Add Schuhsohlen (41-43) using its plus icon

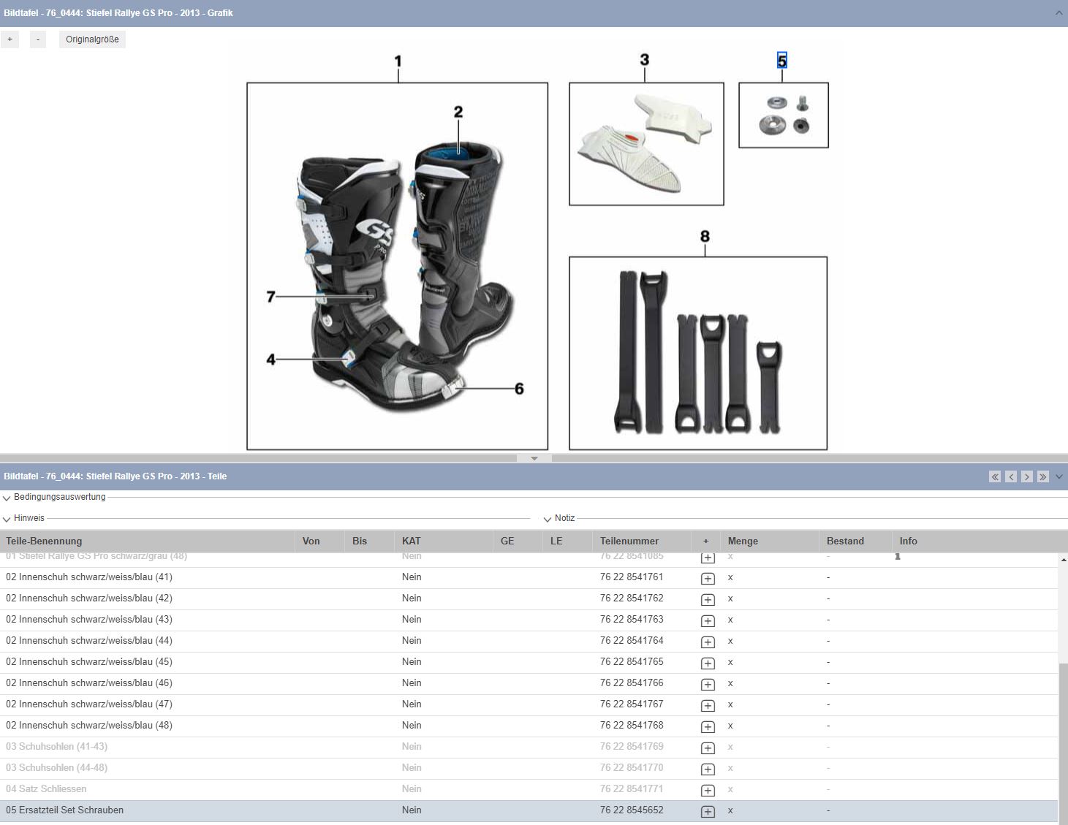click(x=708, y=748)
